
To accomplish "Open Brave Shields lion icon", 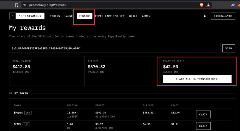I will [202, 5].
